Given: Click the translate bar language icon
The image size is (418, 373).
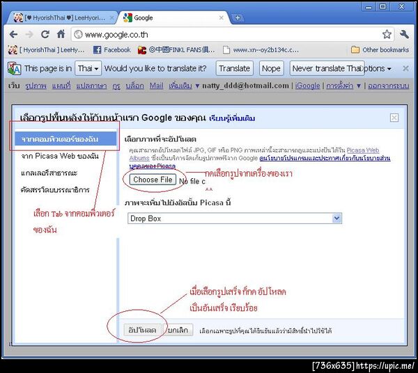Looking at the screenshot, I should pyautogui.click(x=14, y=68).
